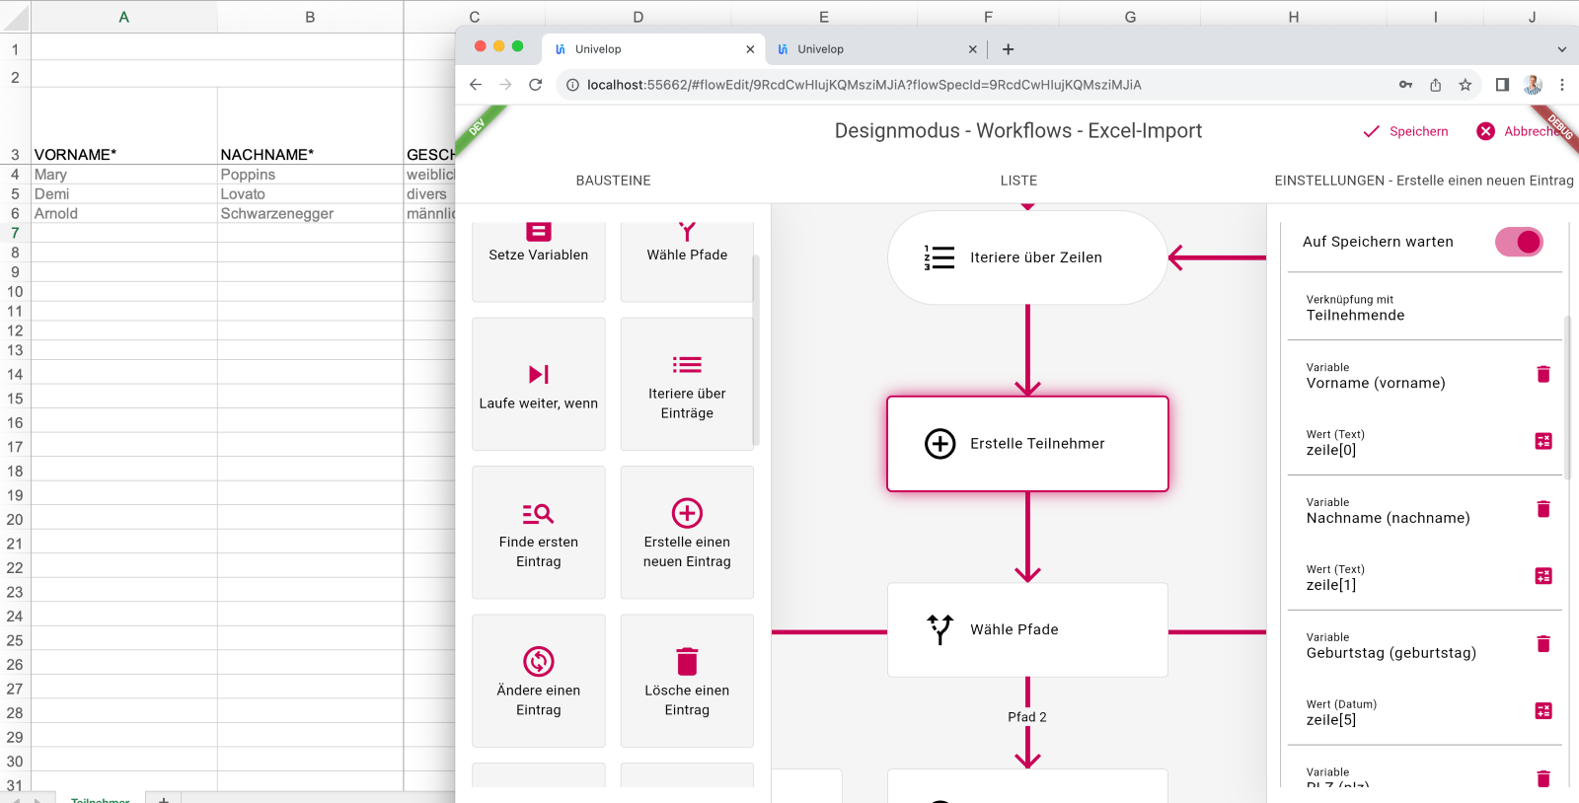
Task: Go back in browser history
Action: pyautogui.click(x=476, y=85)
